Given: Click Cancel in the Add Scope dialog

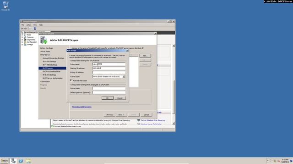Looking at the screenshot, I should 120,98.
